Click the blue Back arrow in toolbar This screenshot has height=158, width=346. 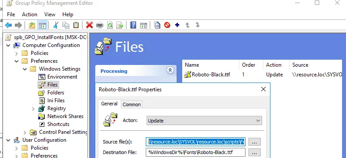(8, 25)
